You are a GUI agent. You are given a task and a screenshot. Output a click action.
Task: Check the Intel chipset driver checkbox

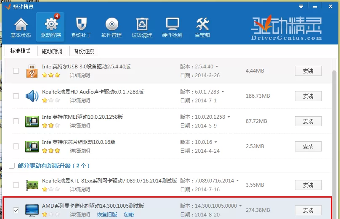pos(16,146)
